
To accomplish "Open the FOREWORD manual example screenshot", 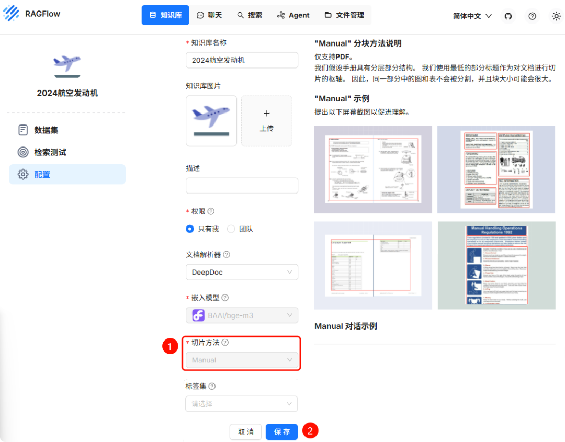I will pos(496,169).
